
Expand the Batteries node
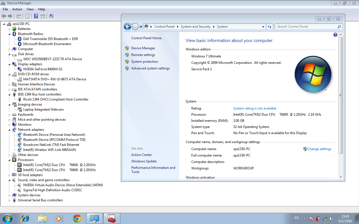[9, 29]
